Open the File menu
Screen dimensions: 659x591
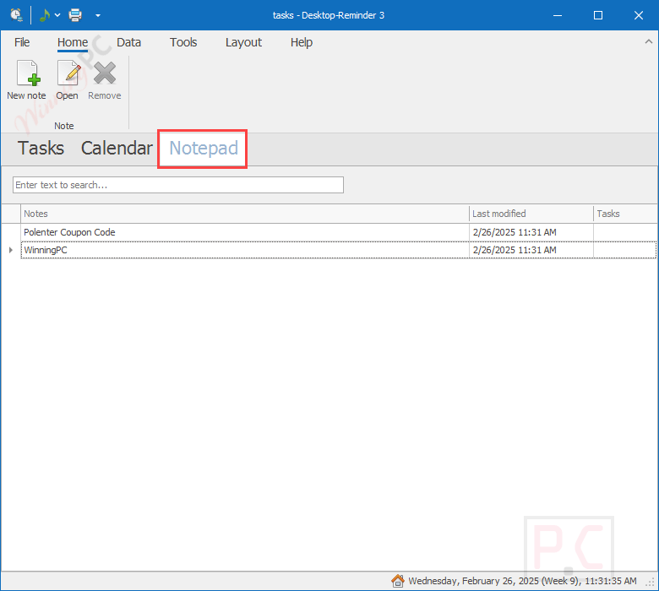(22, 42)
